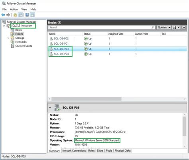Open the Help question-mark toolbar icon

27,15
